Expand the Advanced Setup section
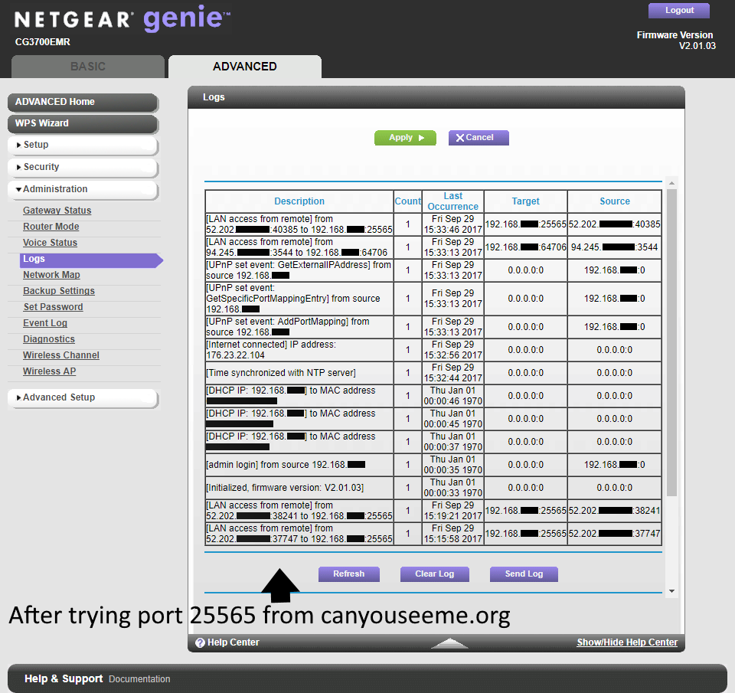 pyautogui.click(x=83, y=397)
